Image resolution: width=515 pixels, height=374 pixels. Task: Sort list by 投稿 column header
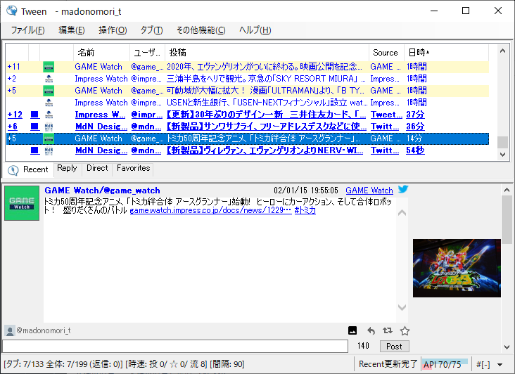pyautogui.click(x=267, y=53)
